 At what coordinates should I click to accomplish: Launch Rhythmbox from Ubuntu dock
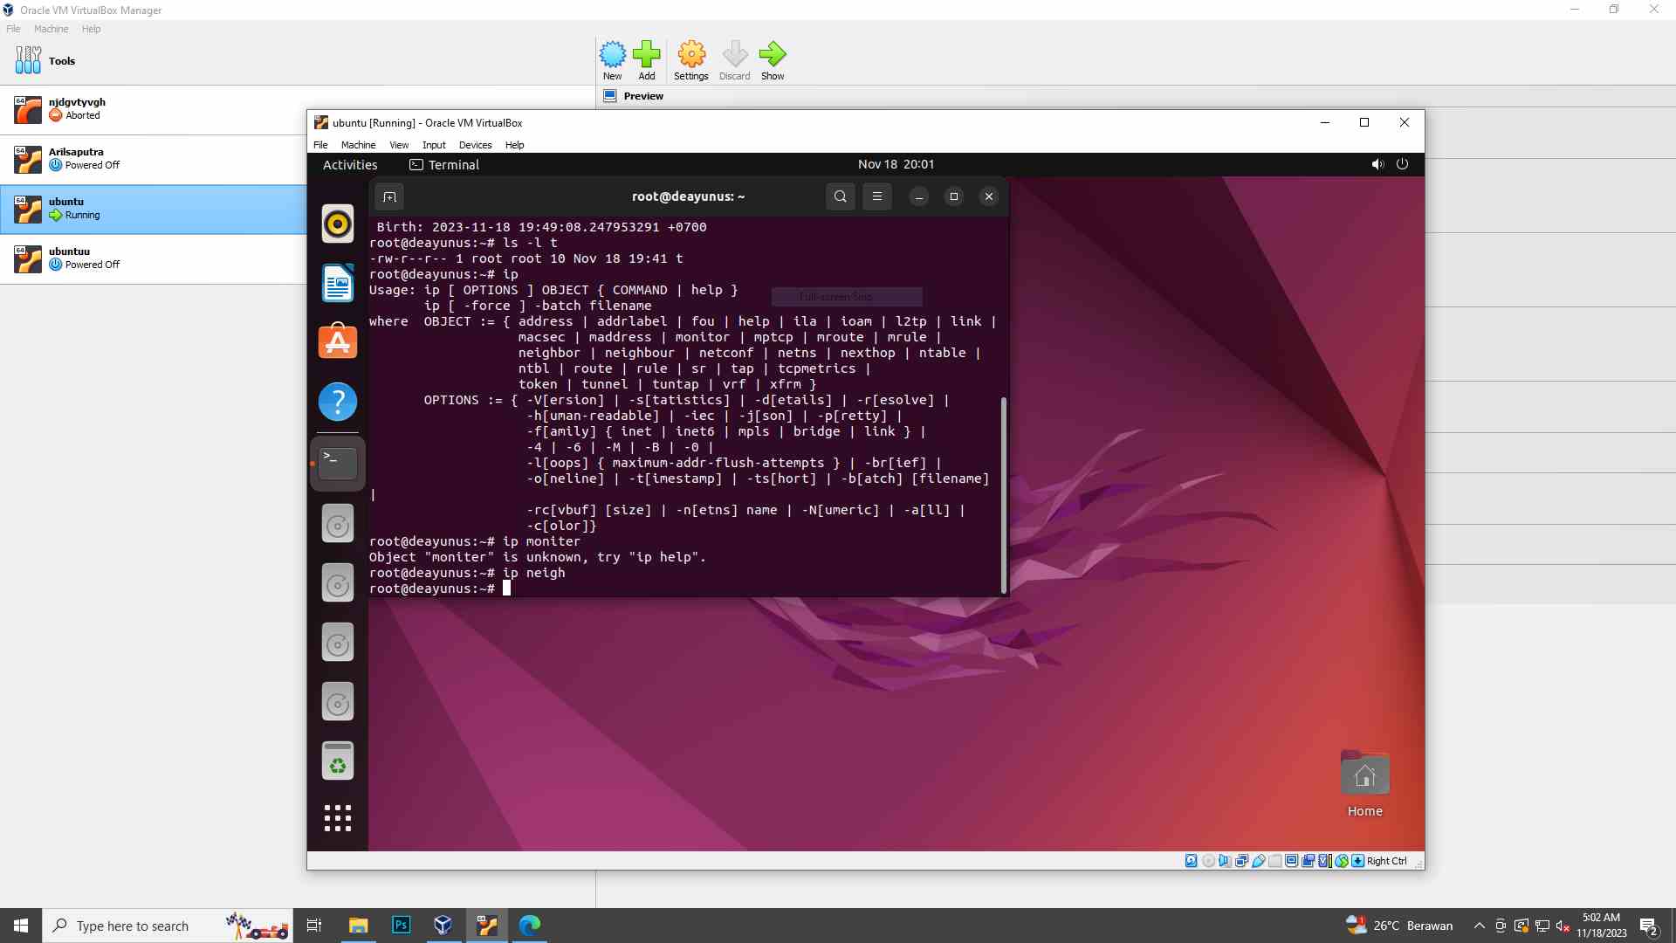[x=338, y=224]
